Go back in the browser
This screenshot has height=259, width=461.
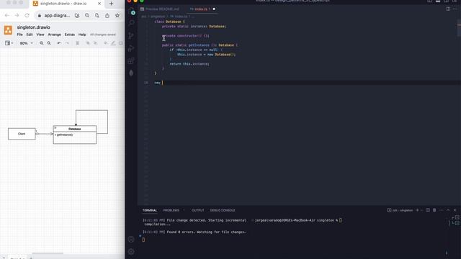7,15
